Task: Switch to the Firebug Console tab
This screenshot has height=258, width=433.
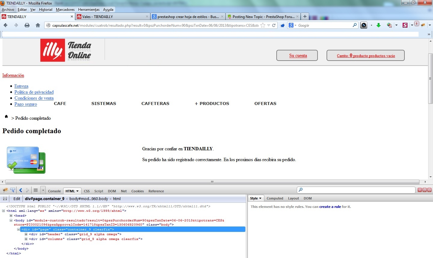Action: (54, 191)
